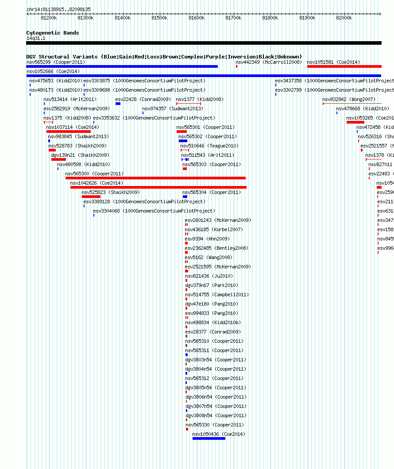The image size is (394, 469).
Task: Click nsv510646 (Teague2010) label
Action: pyautogui.click(x=209, y=146)
